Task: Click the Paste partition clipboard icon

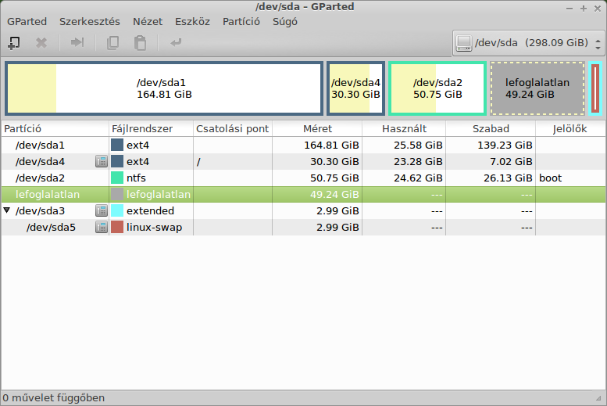Action: tap(140, 43)
